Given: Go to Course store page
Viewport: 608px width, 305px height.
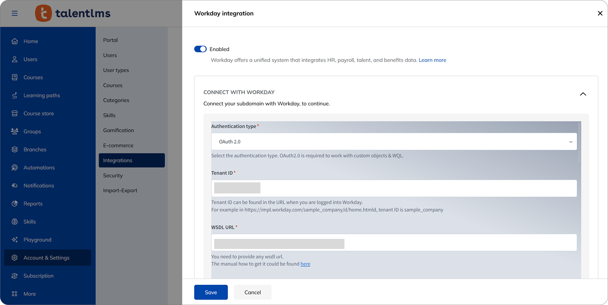Looking at the screenshot, I should tap(39, 113).
